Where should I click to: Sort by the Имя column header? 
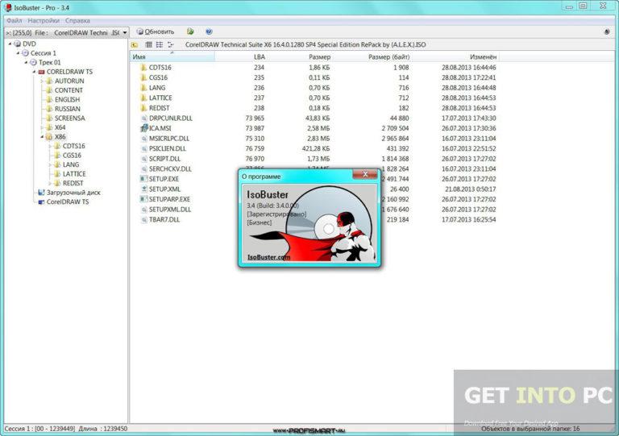tap(172, 57)
